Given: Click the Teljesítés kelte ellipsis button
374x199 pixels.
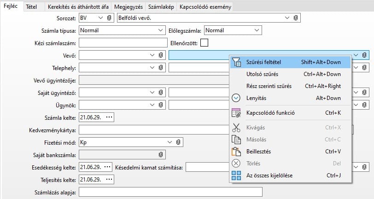Looking at the screenshot, I should [x=109, y=179].
